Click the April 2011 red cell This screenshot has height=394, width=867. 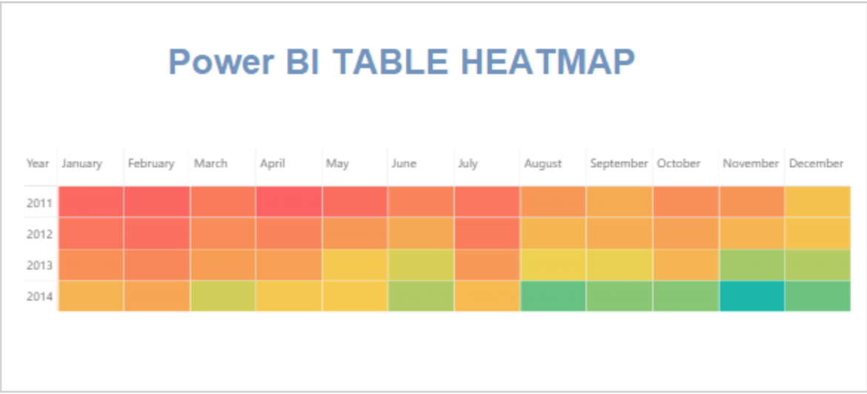(289, 201)
